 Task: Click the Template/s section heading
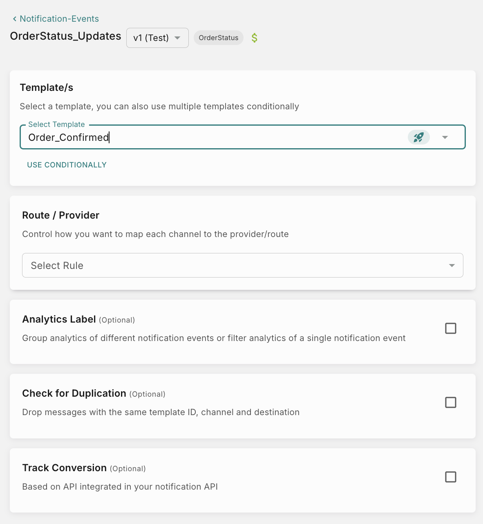pos(47,88)
